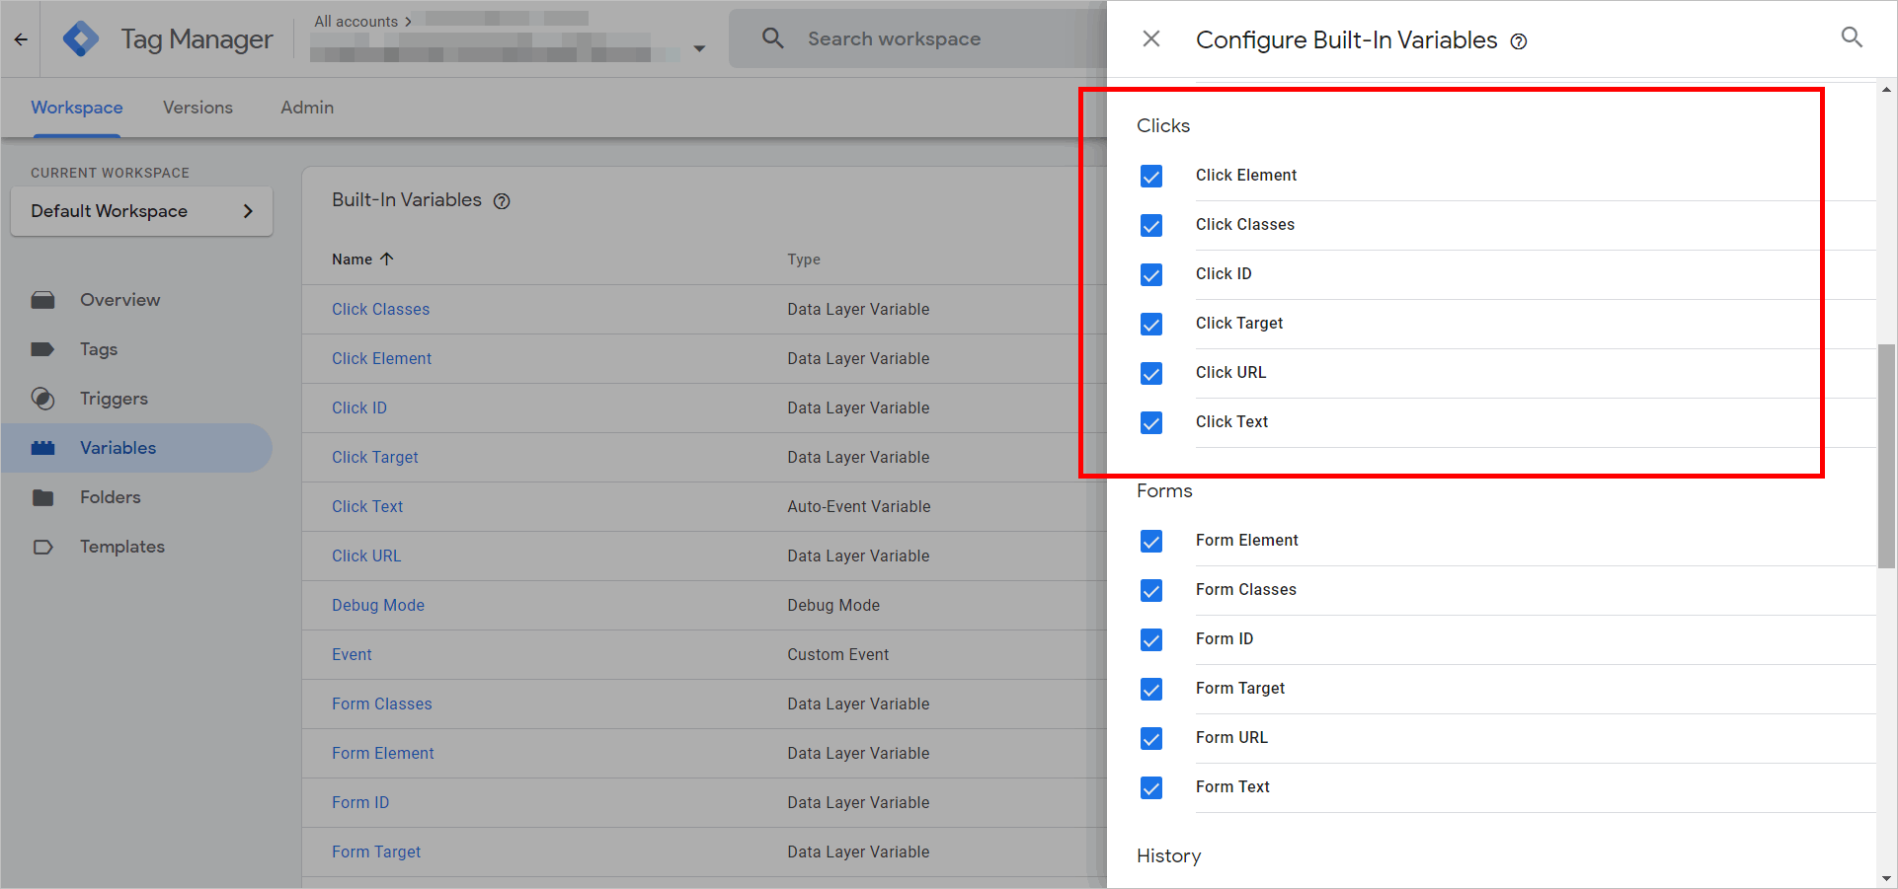Viewport: 1898px width, 889px height.
Task: Open the Folders section icon
Action: click(x=43, y=496)
